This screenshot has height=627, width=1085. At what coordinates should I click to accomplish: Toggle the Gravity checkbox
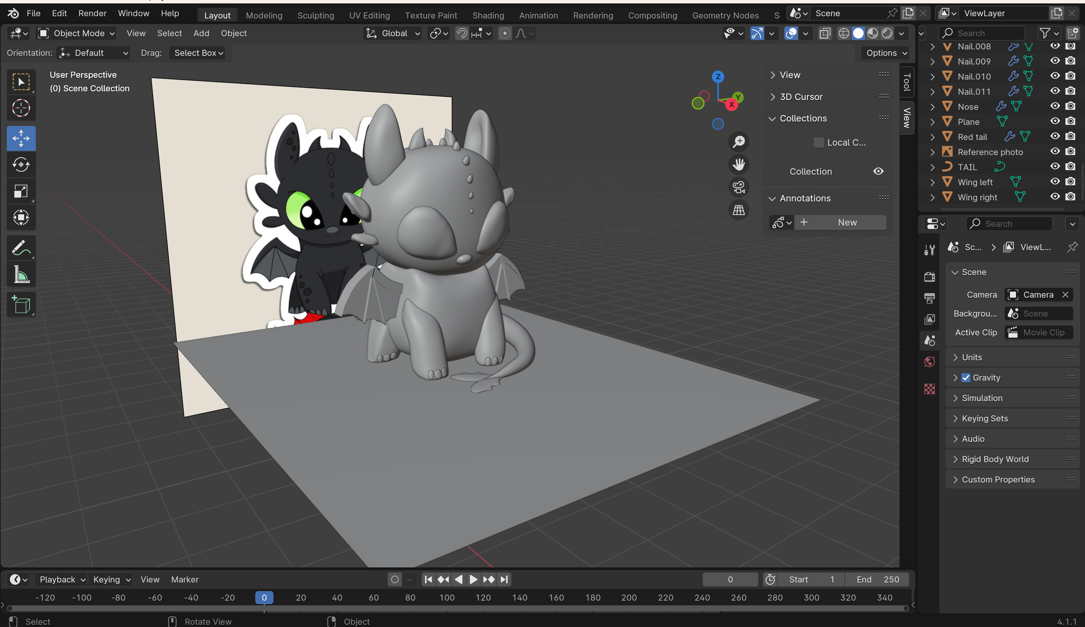click(x=966, y=378)
